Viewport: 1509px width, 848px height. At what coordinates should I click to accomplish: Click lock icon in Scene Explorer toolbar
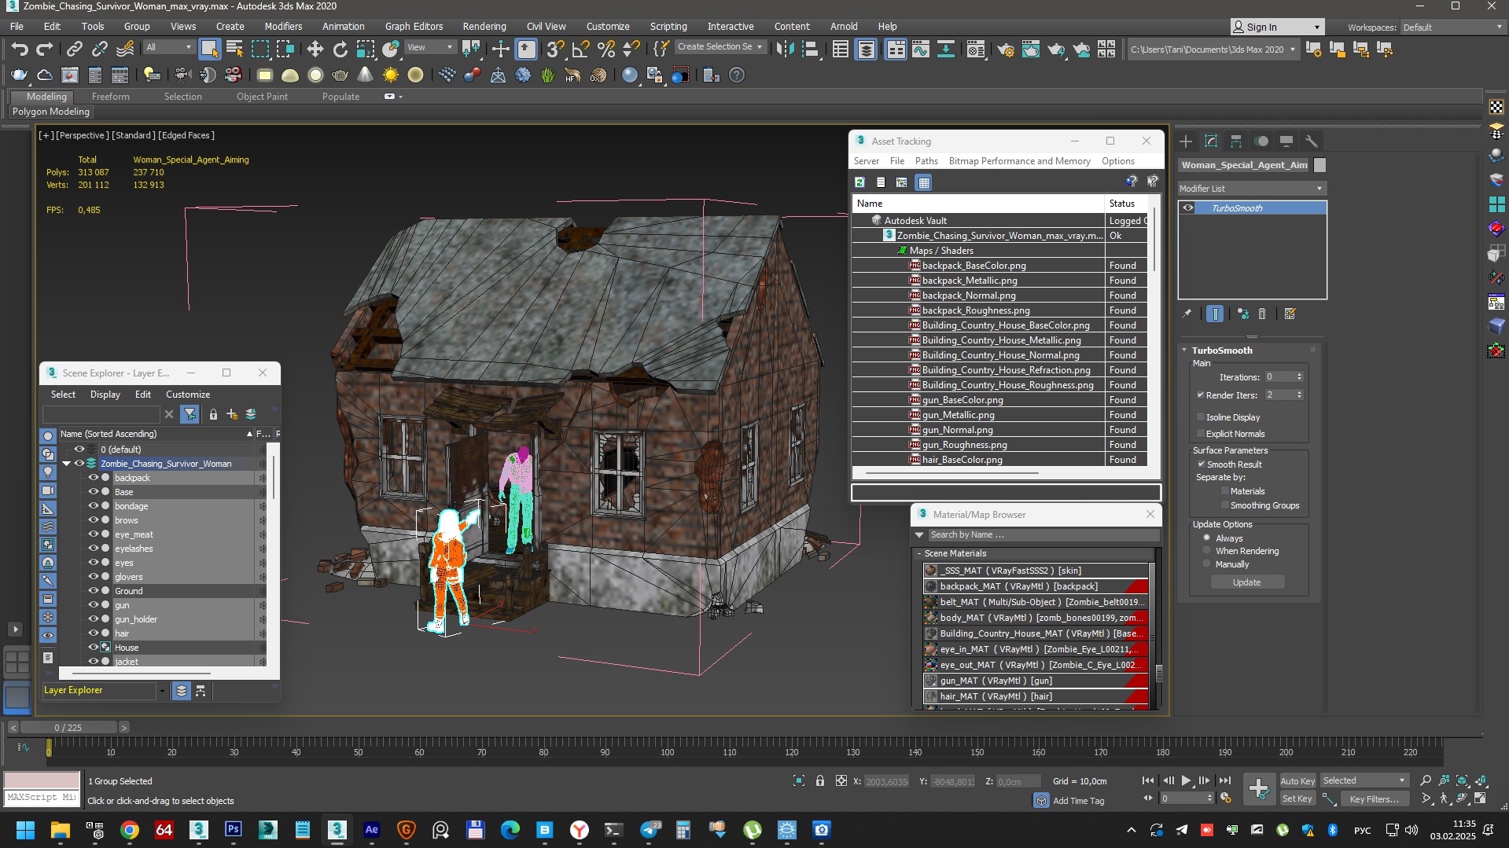coord(213,414)
